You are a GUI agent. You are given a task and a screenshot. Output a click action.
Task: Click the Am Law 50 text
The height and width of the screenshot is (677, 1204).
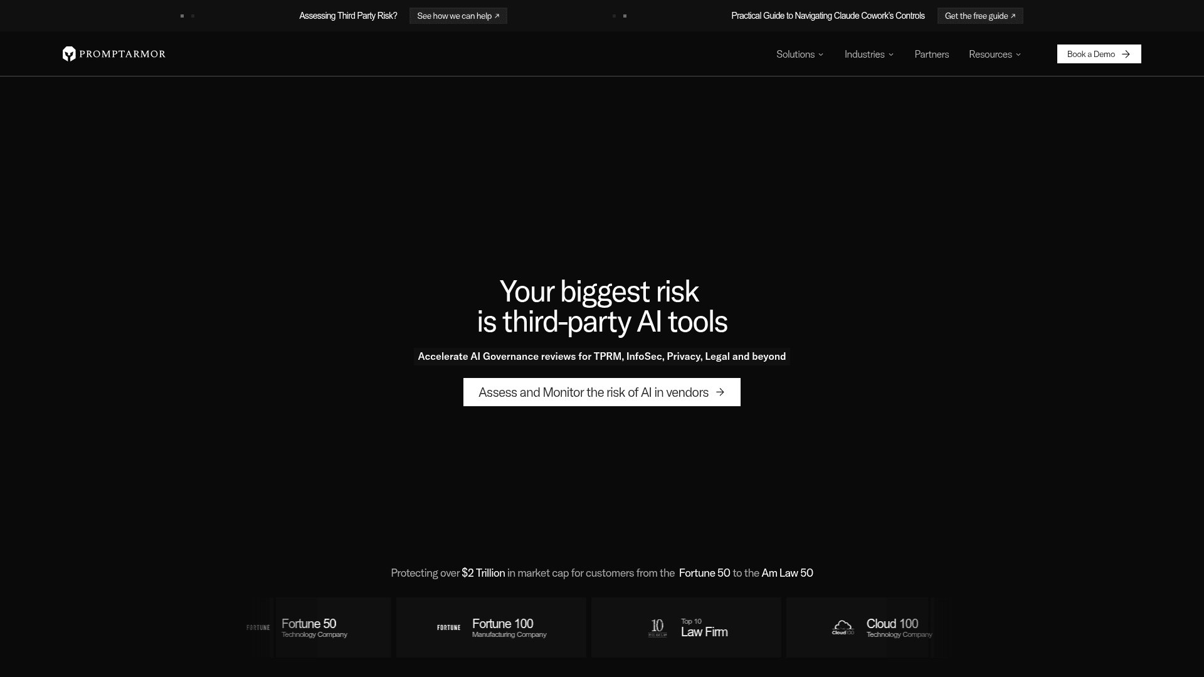click(x=787, y=573)
